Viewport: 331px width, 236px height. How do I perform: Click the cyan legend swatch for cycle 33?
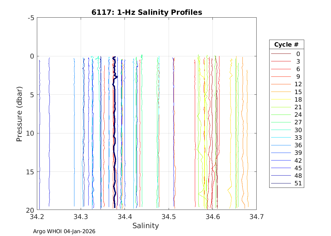(281, 138)
